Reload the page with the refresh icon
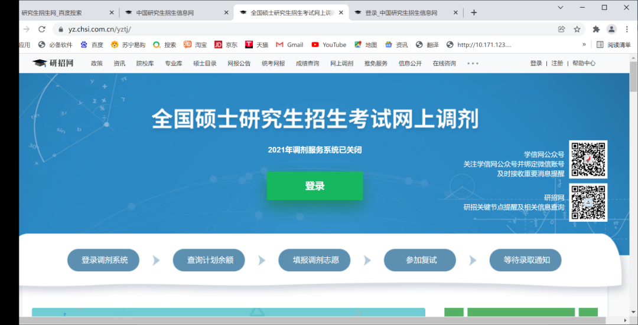Image resolution: width=638 pixels, height=325 pixels. 42,29
